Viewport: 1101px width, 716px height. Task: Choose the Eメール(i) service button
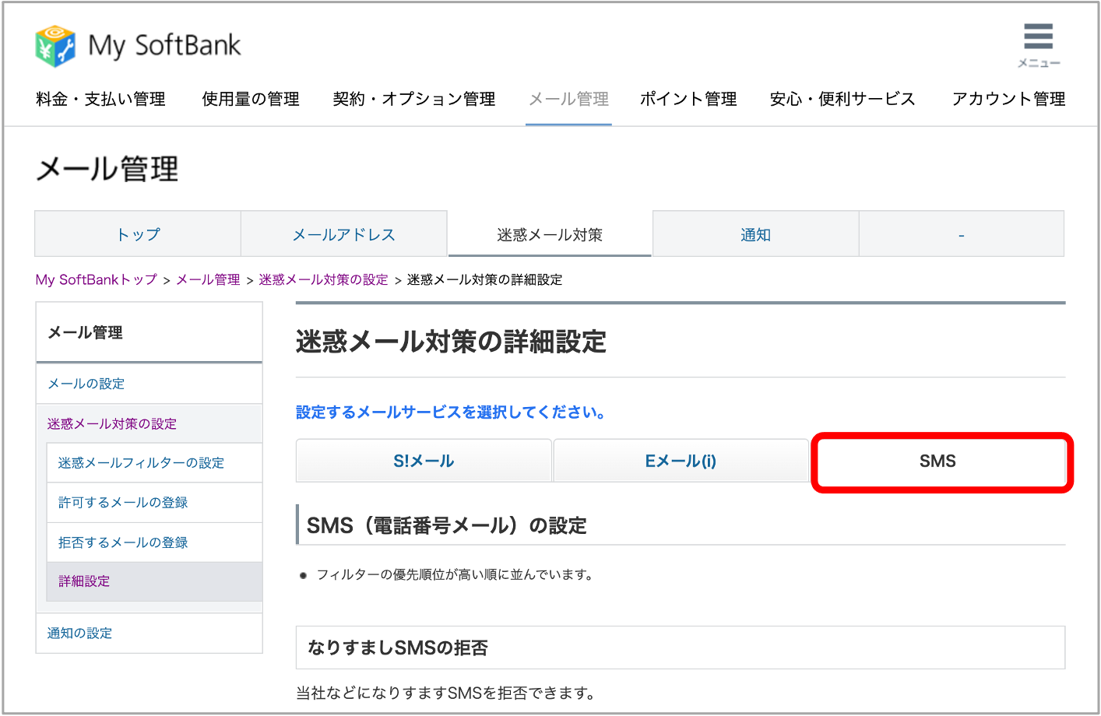[681, 461]
